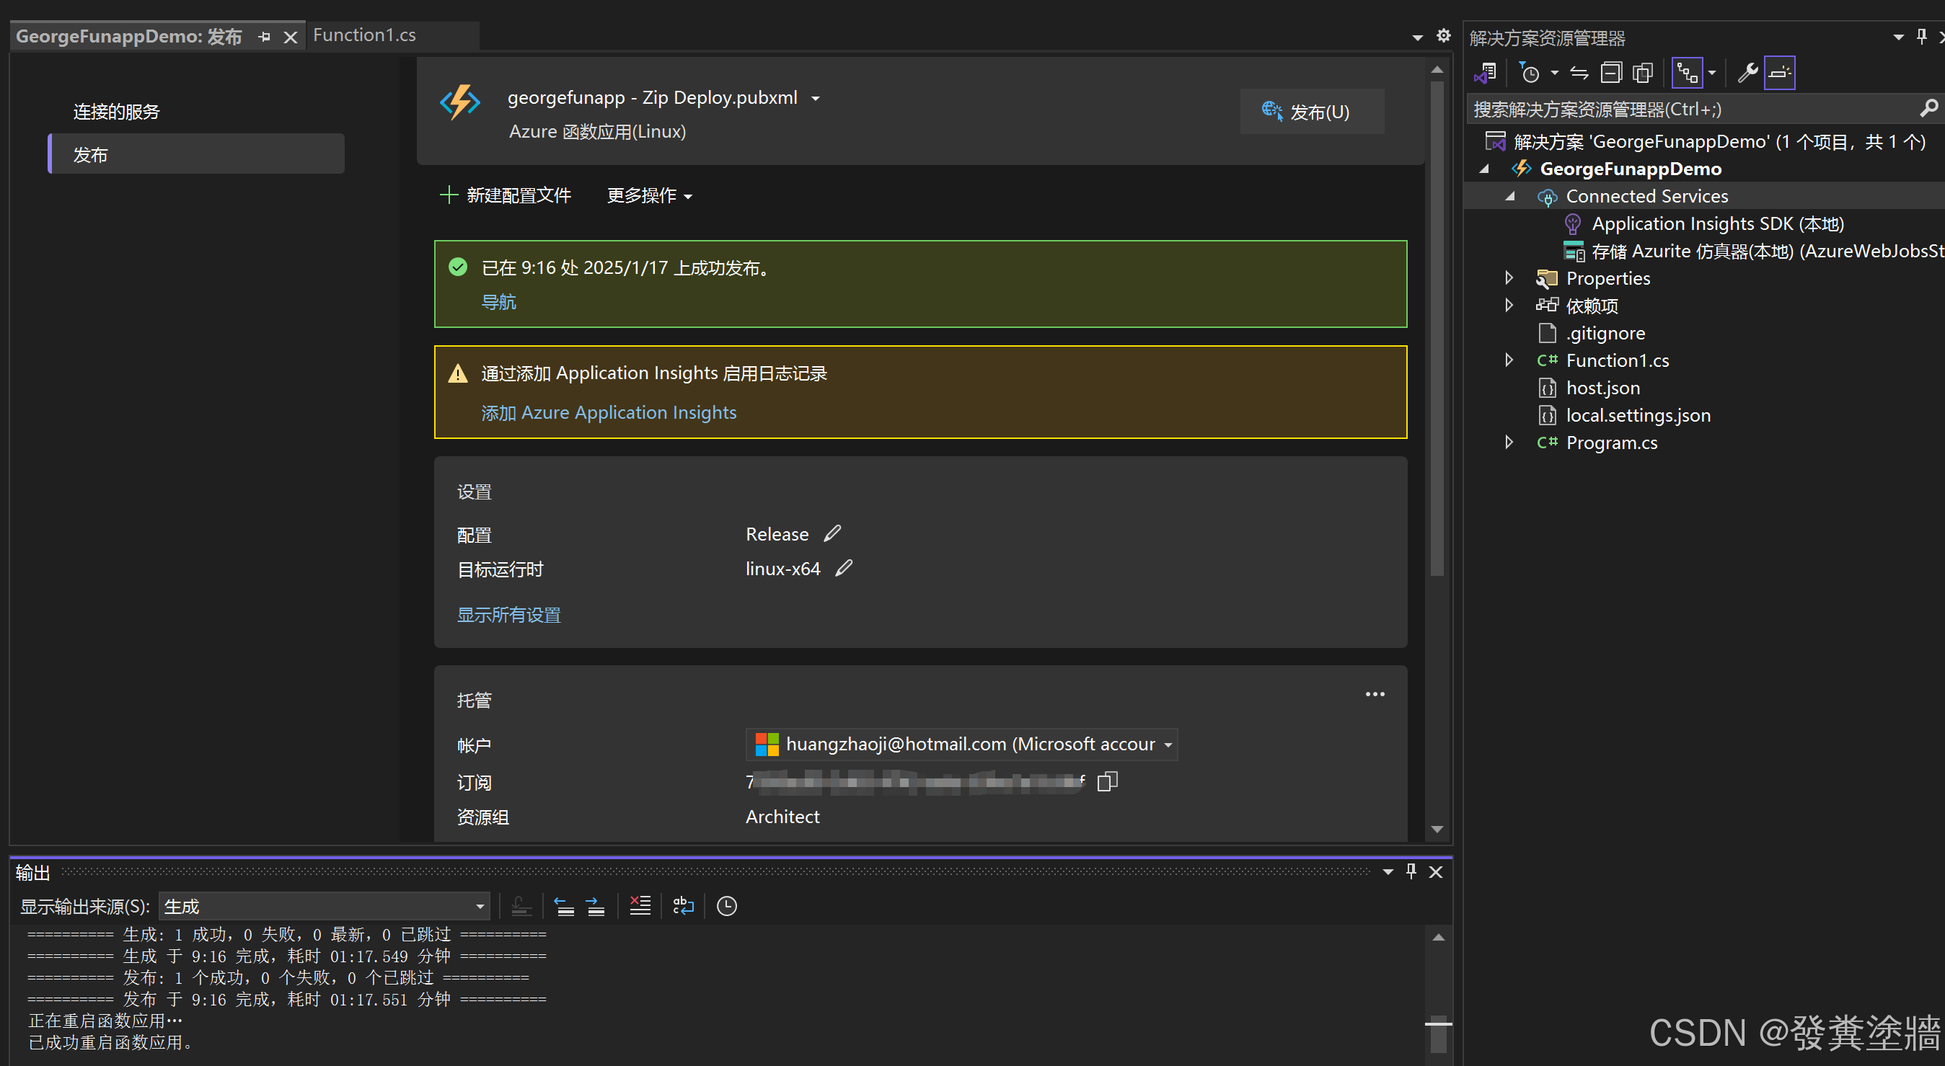The image size is (1945, 1066).
Task: Click show all files icon
Action: (x=1643, y=74)
